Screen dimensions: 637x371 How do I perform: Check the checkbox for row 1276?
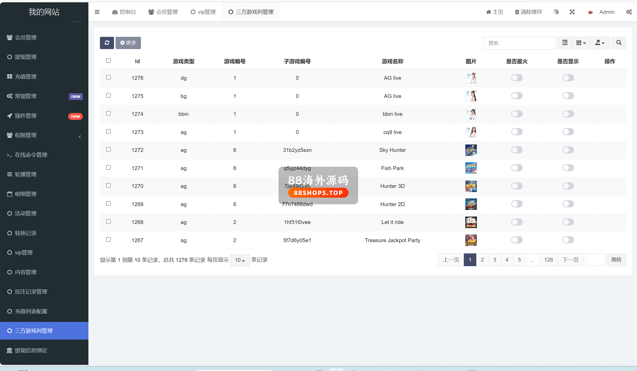tap(108, 77)
